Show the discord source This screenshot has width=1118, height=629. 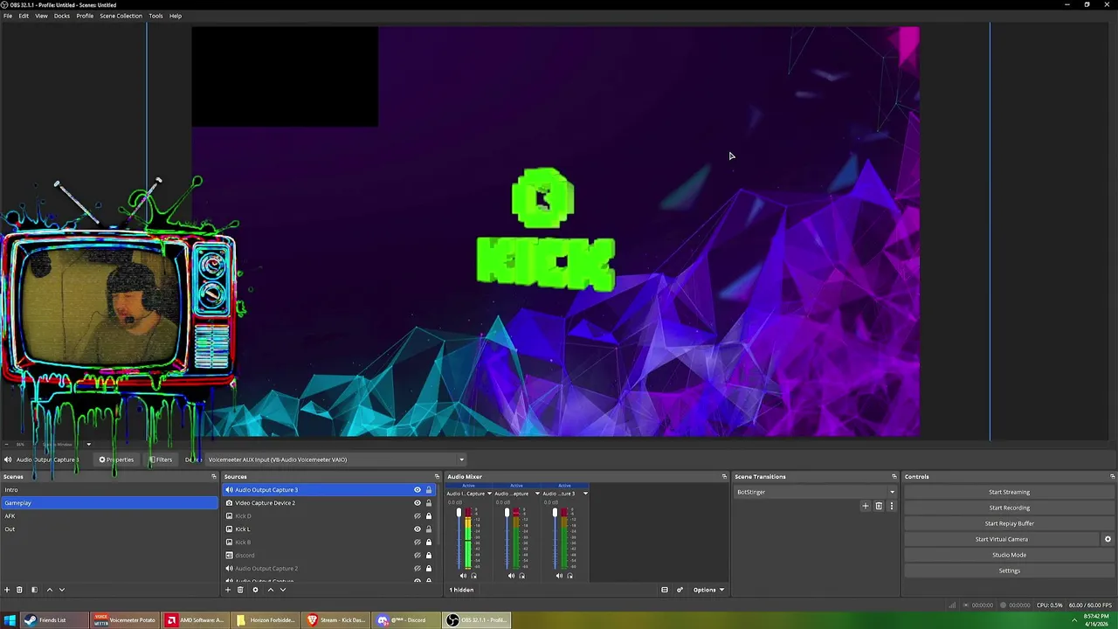pyautogui.click(x=417, y=556)
